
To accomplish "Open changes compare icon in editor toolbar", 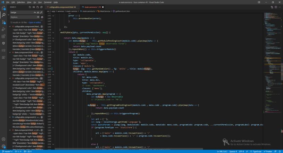I will pyautogui.click(x=272, y=7).
